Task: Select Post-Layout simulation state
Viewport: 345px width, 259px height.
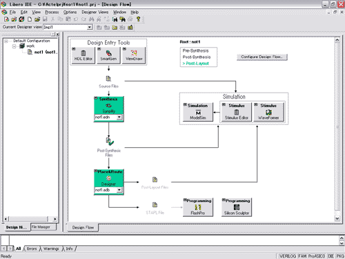Action: (x=196, y=64)
